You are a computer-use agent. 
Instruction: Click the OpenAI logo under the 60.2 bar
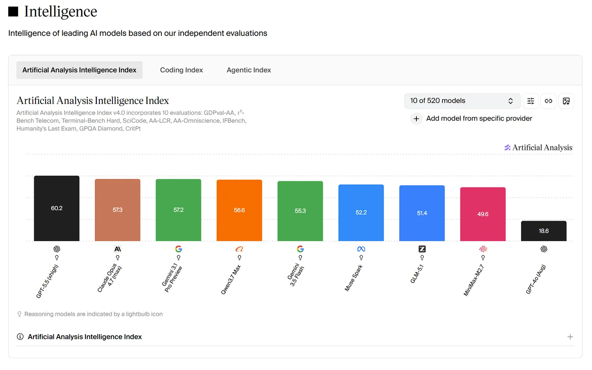[x=57, y=249]
